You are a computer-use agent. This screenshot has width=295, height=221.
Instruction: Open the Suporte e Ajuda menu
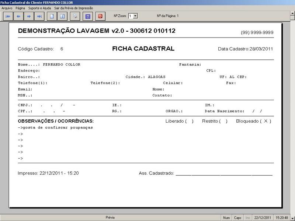39,8
